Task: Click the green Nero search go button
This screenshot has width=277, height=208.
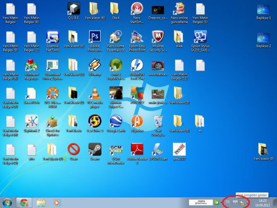Action: 217,202
